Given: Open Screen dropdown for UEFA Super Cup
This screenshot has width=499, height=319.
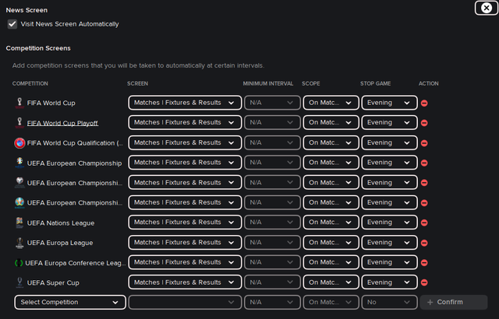Looking at the screenshot, I should (x=185, y=282).
